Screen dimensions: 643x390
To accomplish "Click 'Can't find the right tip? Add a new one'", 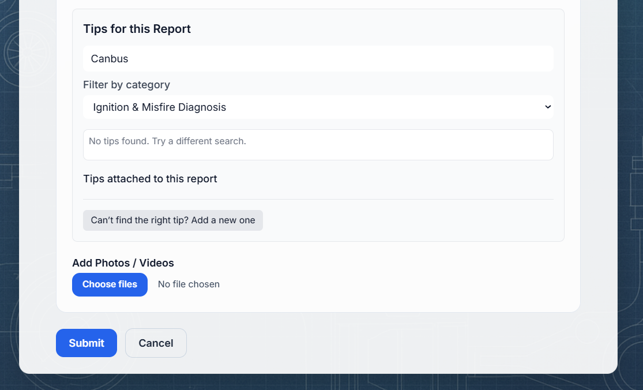I will click(x=173, y=220).
